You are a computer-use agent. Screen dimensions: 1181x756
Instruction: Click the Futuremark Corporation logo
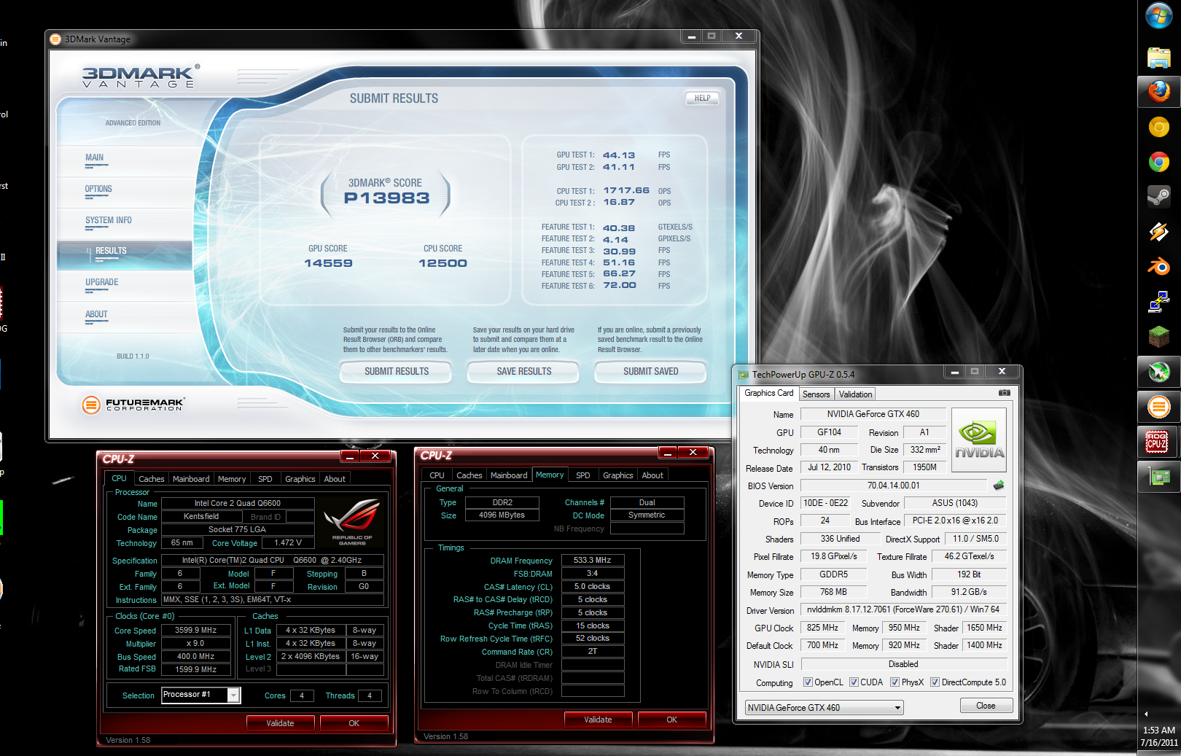point(133,404)
